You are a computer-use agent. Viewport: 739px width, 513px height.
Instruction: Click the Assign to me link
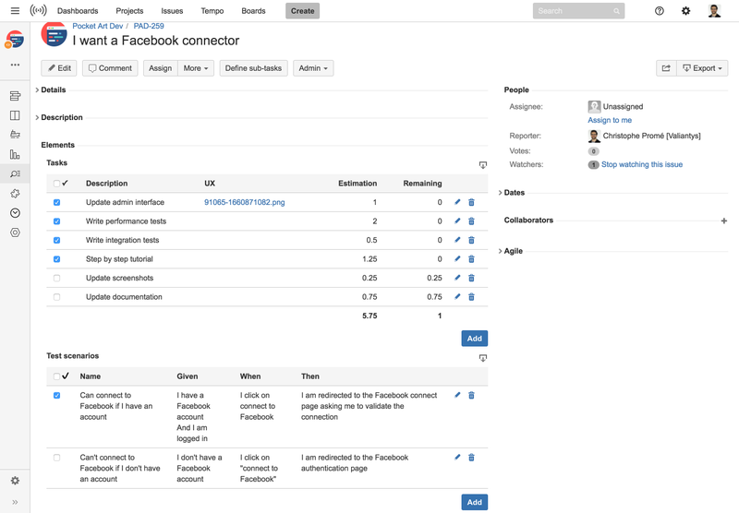tap(610, 120)
